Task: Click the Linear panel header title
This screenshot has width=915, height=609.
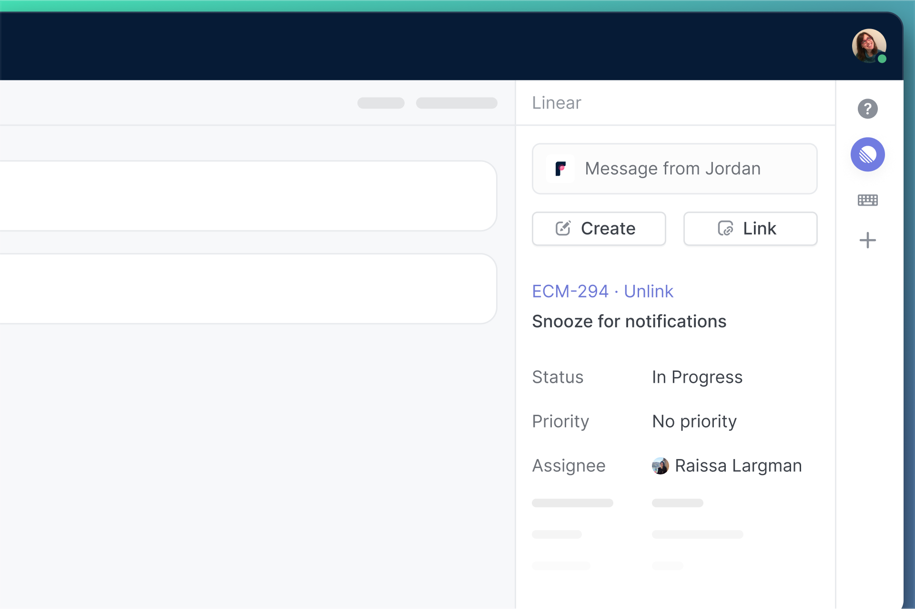Action: (556, 103)
